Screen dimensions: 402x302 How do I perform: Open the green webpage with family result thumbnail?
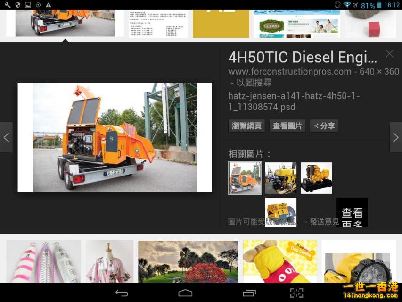pyautogui.click(x=297, y=24)
